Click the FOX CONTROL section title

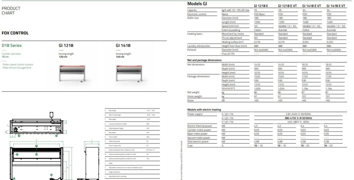pyautogui.click(x=15, y=33)
